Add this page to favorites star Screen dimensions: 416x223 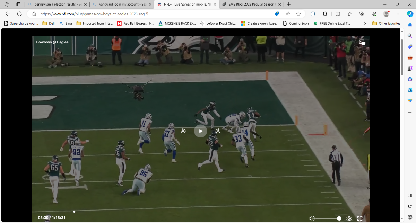pyautogui.click(x=298, y=14)
